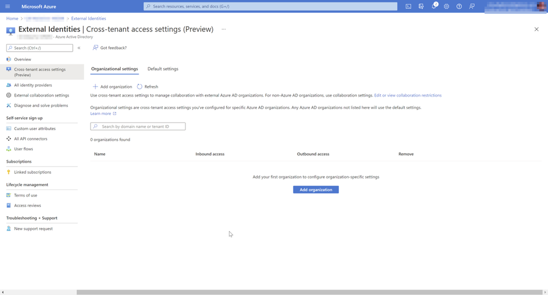Focus the sidebar Search (Ctrl+/) field
The image size is (548, 295).
[x=39, y=48]
